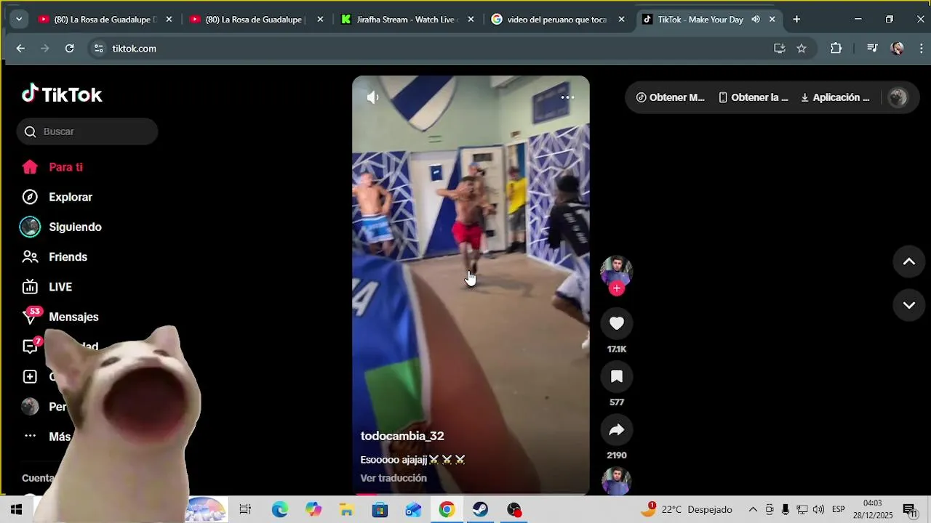Open site information icon in address bar
Viewport: 931px width, 523px height.
[99, 49]
